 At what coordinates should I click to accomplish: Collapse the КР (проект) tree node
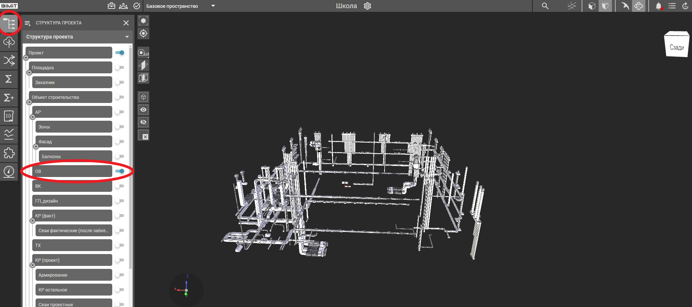(x=33, y=265)
